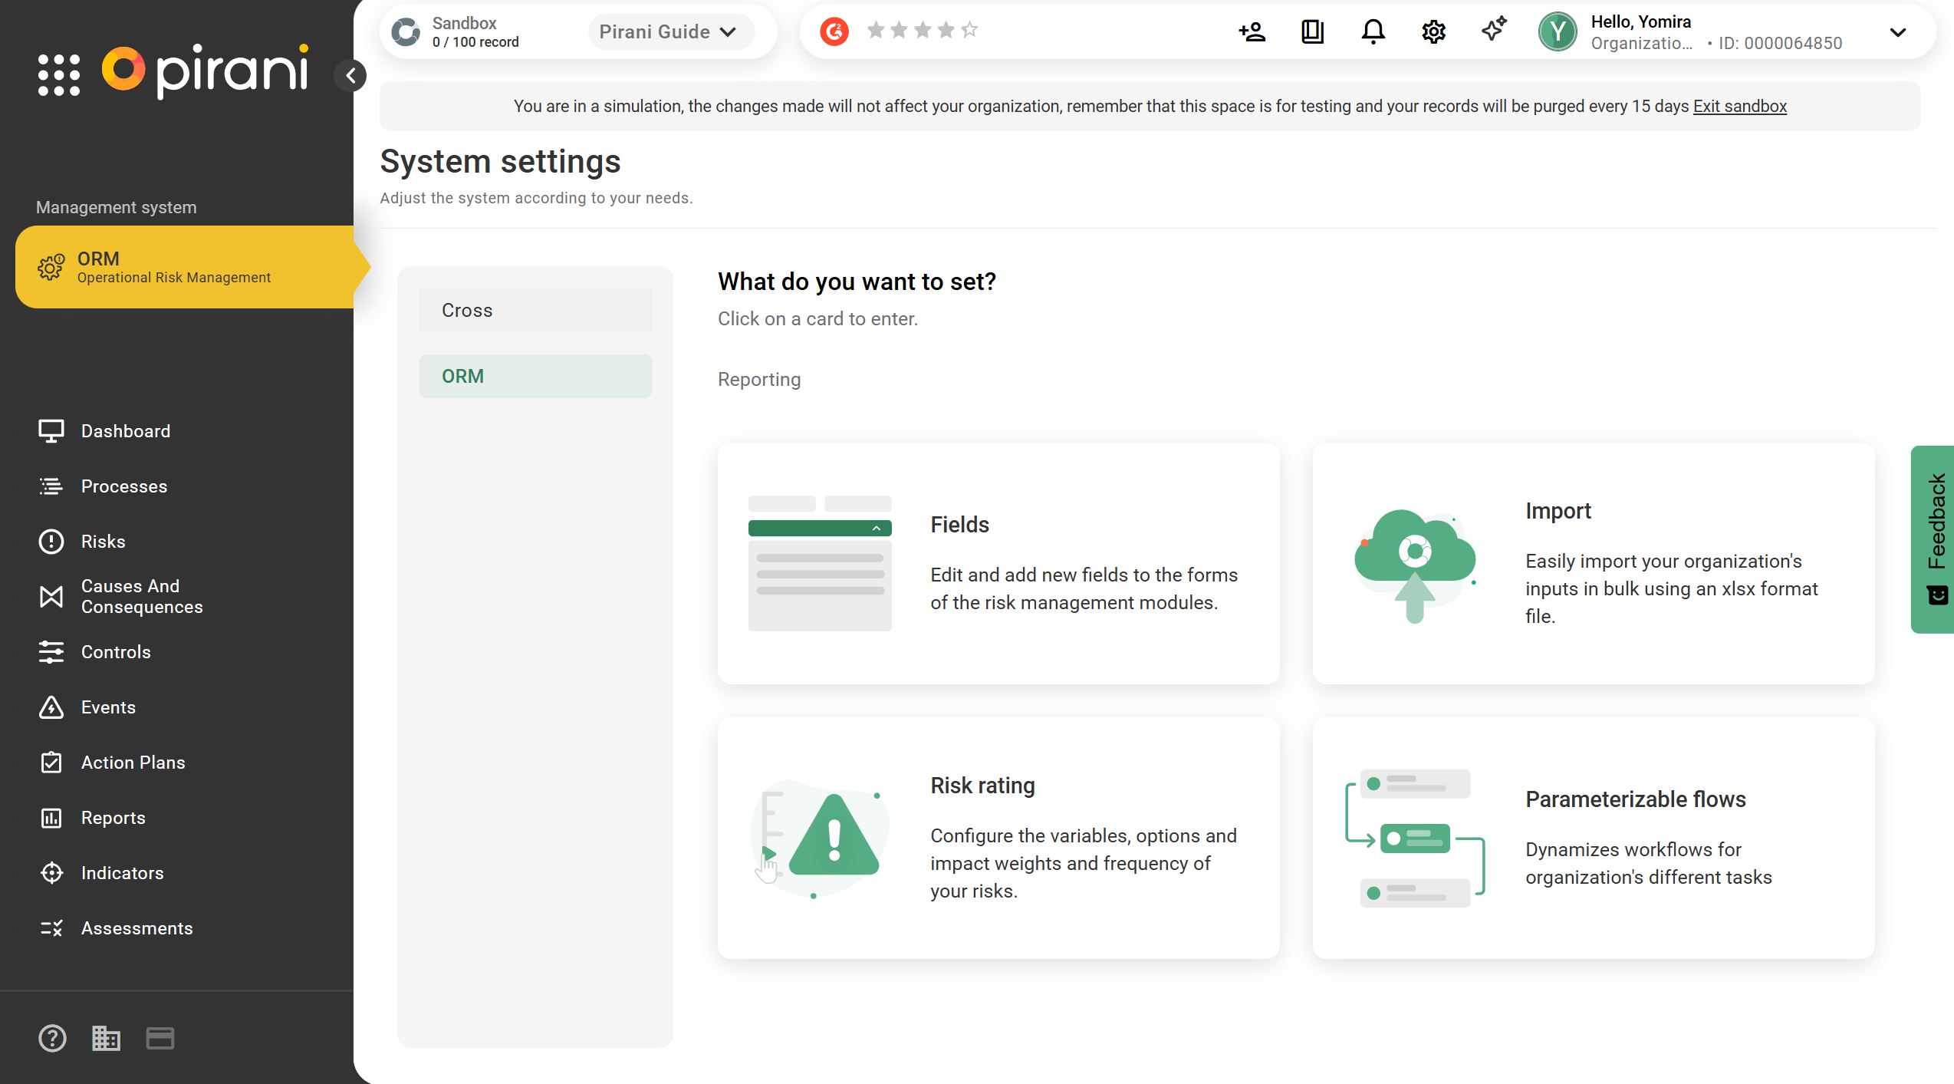Open the notifications bell
1954x1084 pixels.
pyautogui.click(x=1373, y=31)
